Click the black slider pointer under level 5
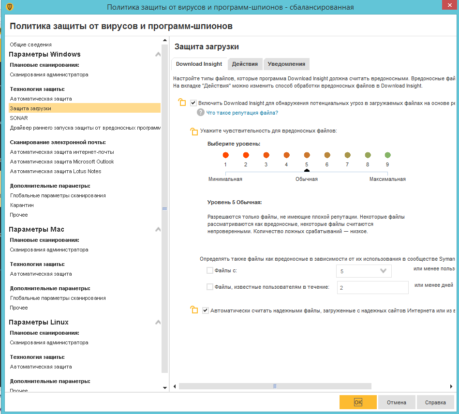Image resolution: width=459 pixels, height=414 pixels. click(307, 170)
